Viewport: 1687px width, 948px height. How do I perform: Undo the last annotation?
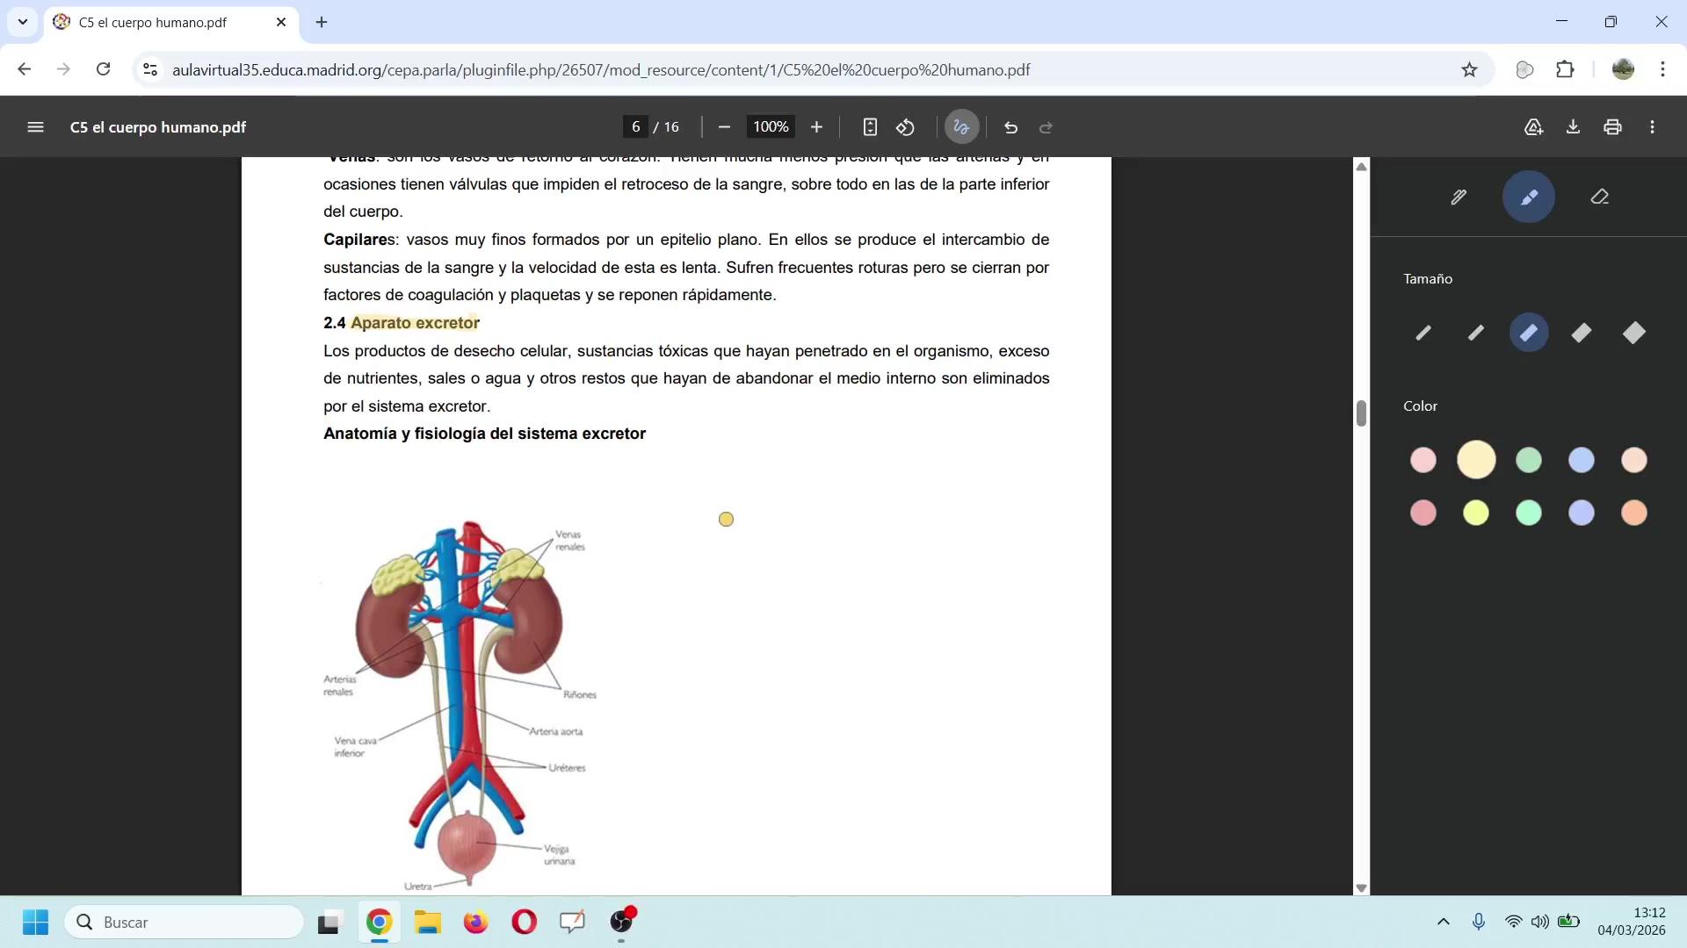(x=1010, y=127)
